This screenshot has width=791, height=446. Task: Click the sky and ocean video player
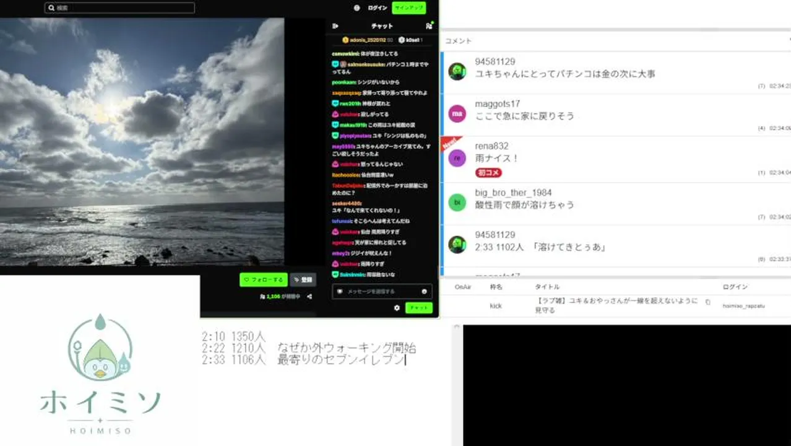pos(142,142)
